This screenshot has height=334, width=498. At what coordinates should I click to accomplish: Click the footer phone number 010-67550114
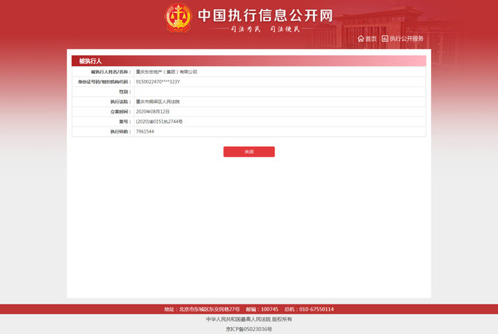click(317, 309)
